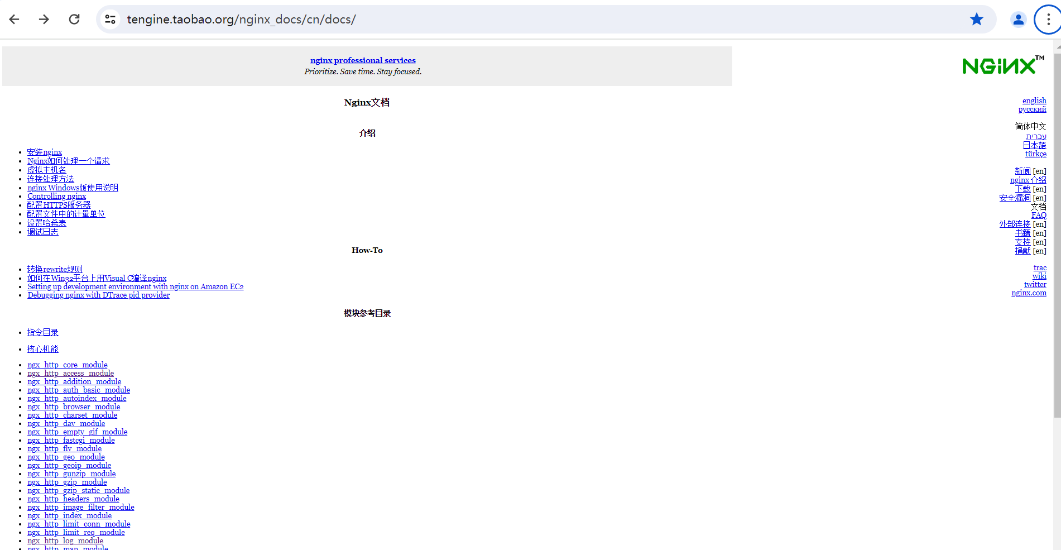
Task: Open the 连接处理方法 link
Action: (x=51, y=179)
